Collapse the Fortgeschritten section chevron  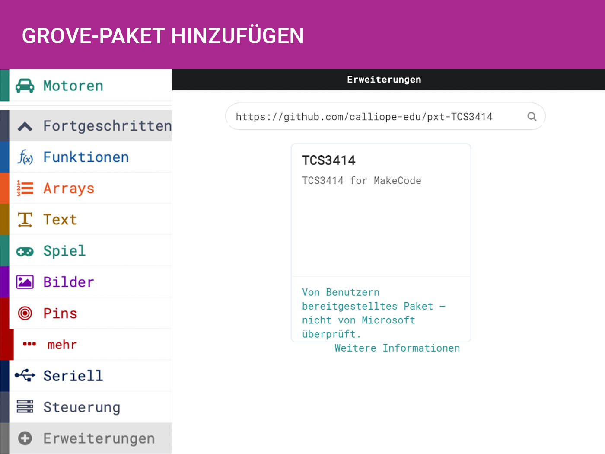pyautogui.click(x=25, y=126)
